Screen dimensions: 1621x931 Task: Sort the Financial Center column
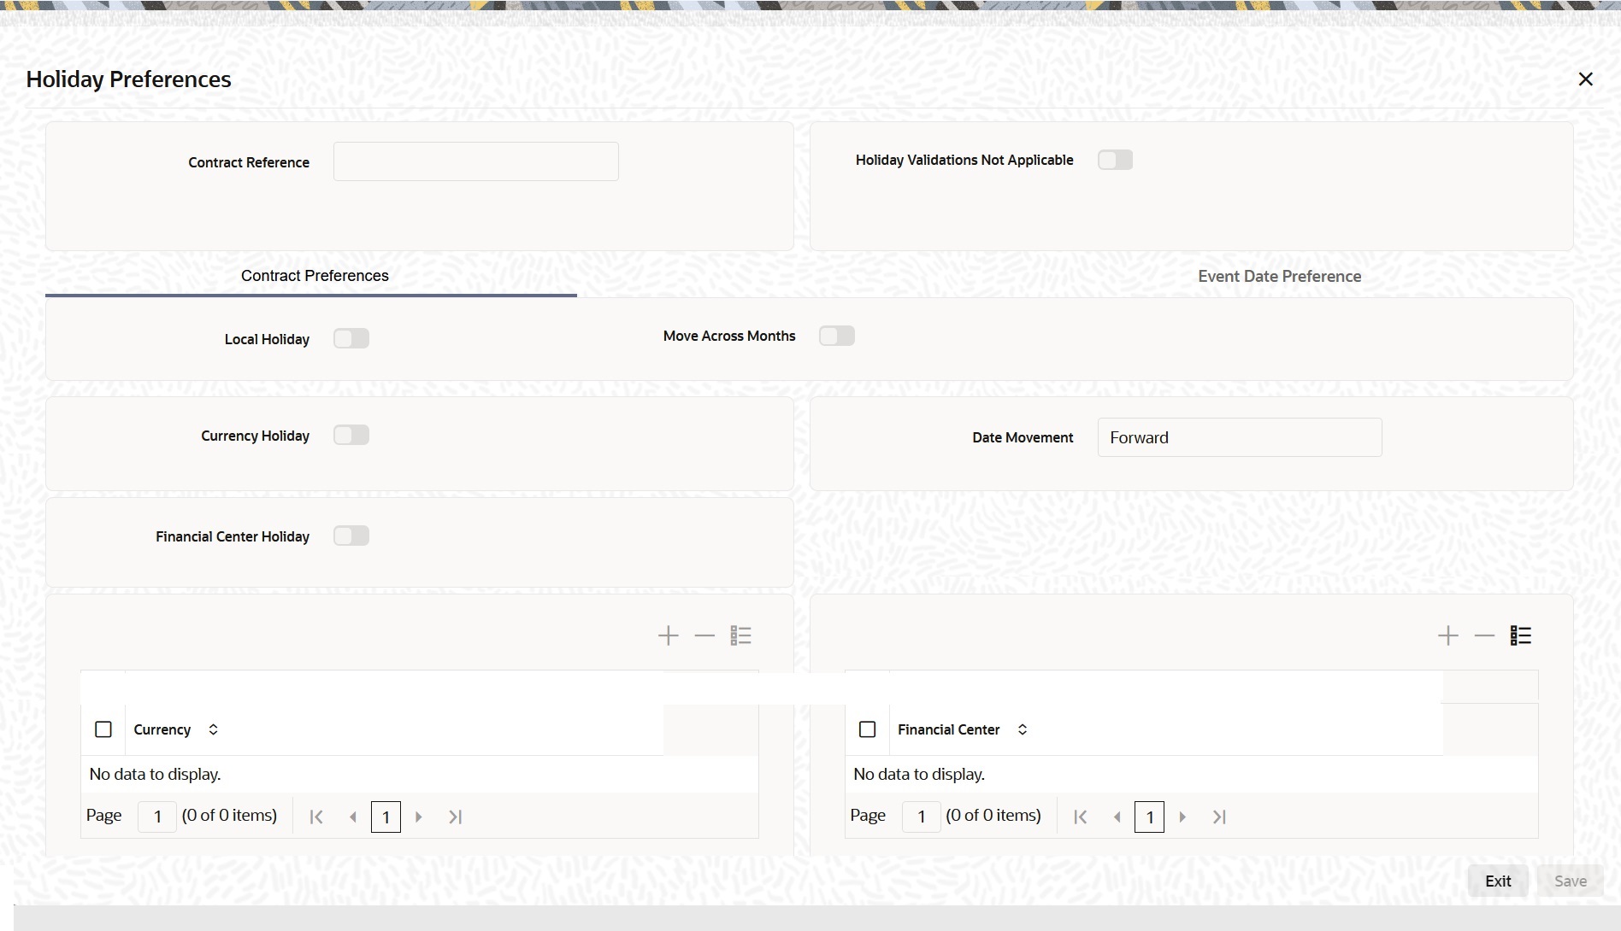pos(1023,729)
